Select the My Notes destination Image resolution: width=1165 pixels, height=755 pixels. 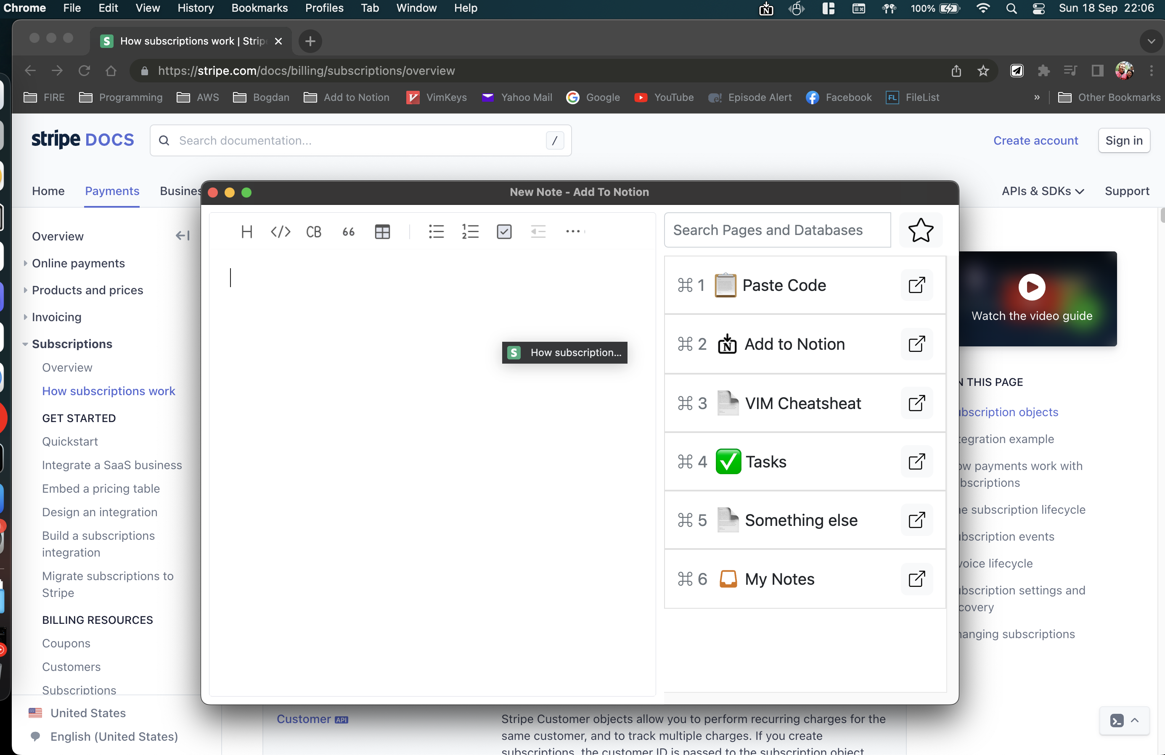pyautogui.click(x=804, y=579)
